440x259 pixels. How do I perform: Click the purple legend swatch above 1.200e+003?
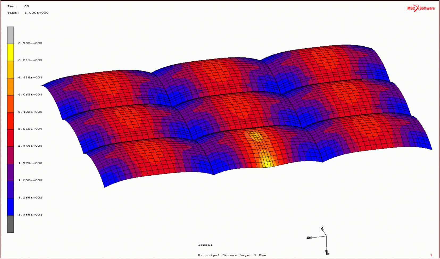coord(10,172)
